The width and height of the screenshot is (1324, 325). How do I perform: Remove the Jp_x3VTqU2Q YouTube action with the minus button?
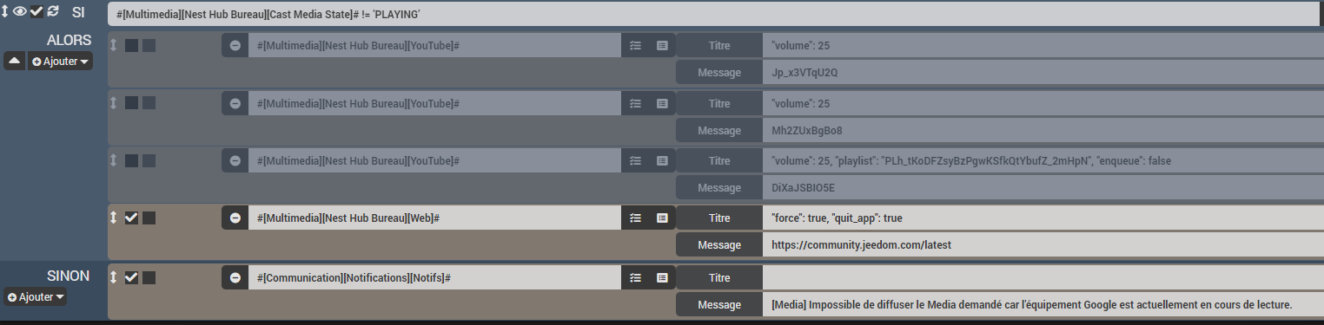[x=235, y=46]
